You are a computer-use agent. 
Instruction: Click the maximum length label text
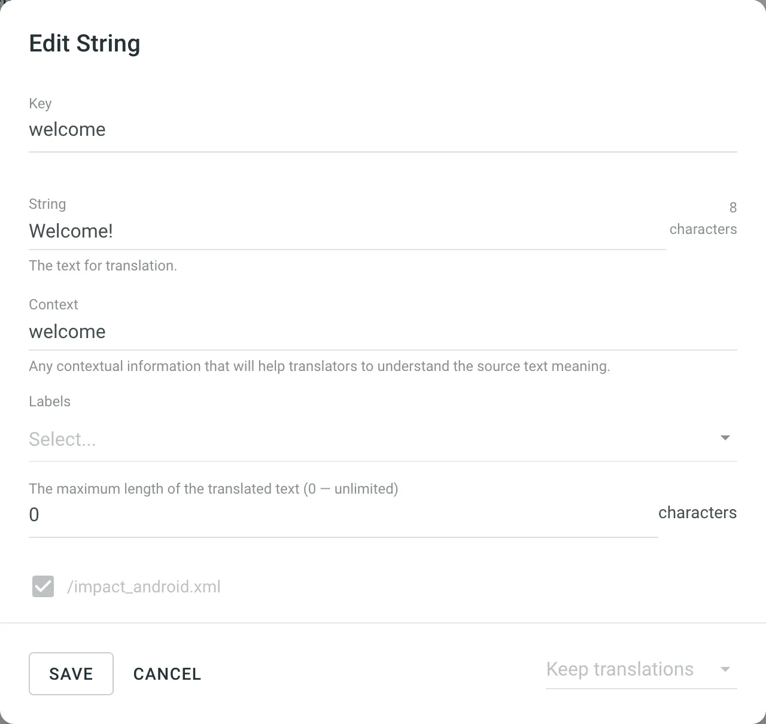coord(213,489)
